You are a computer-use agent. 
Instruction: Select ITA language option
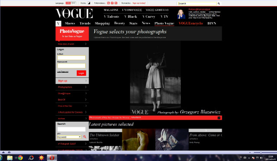[x=68, y=3]
